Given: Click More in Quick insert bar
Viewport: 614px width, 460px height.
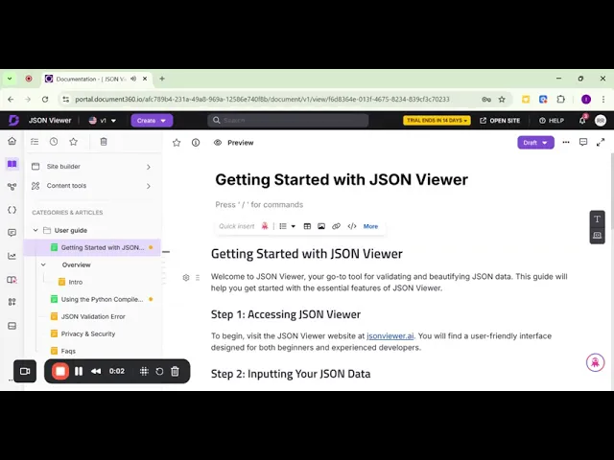Looking at the screenshot, I should [x=370, y=226].
